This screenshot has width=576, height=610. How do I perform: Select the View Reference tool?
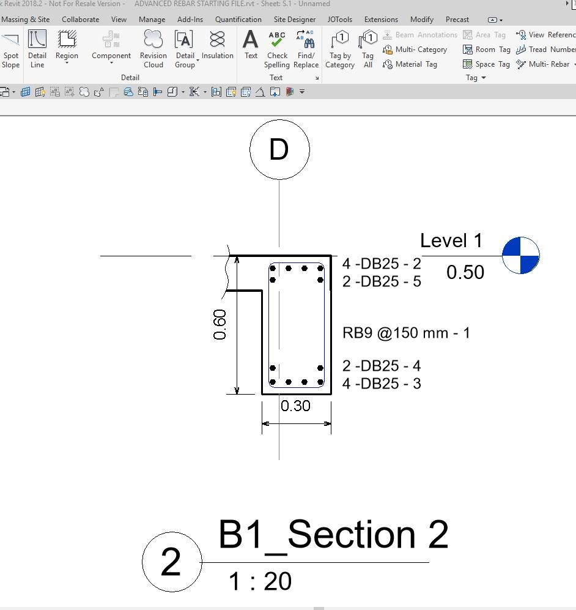click(x=545, y=35)
